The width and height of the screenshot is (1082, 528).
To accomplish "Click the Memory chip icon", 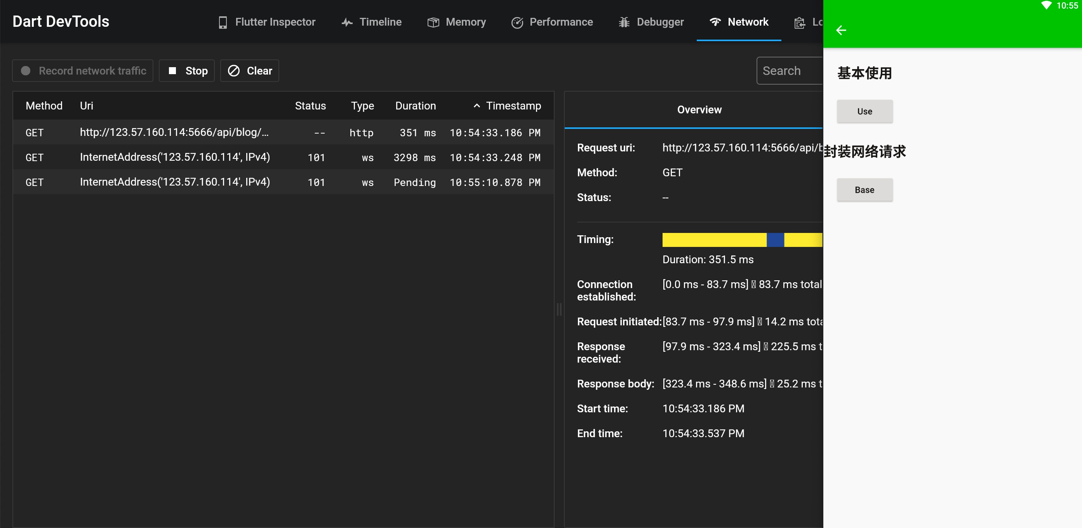I will [x=433, y=22].
